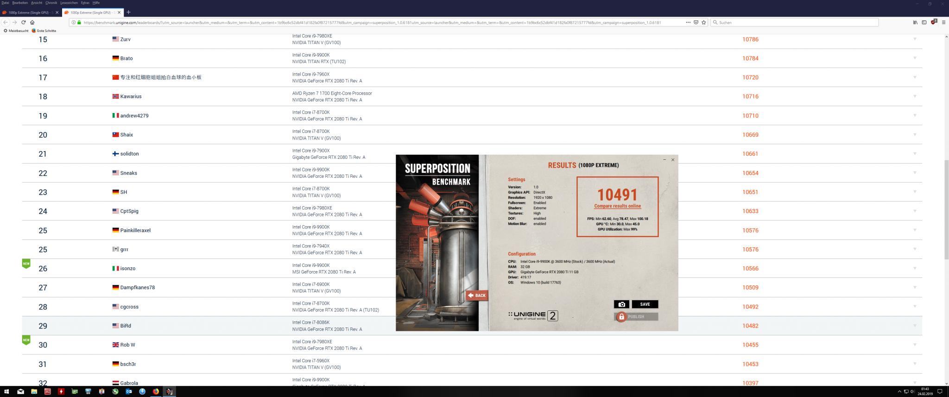This screenshot has height=397, width=949.
Task: Click PUBLISH button in Superposition results
Action: click(x=636, y=316)
